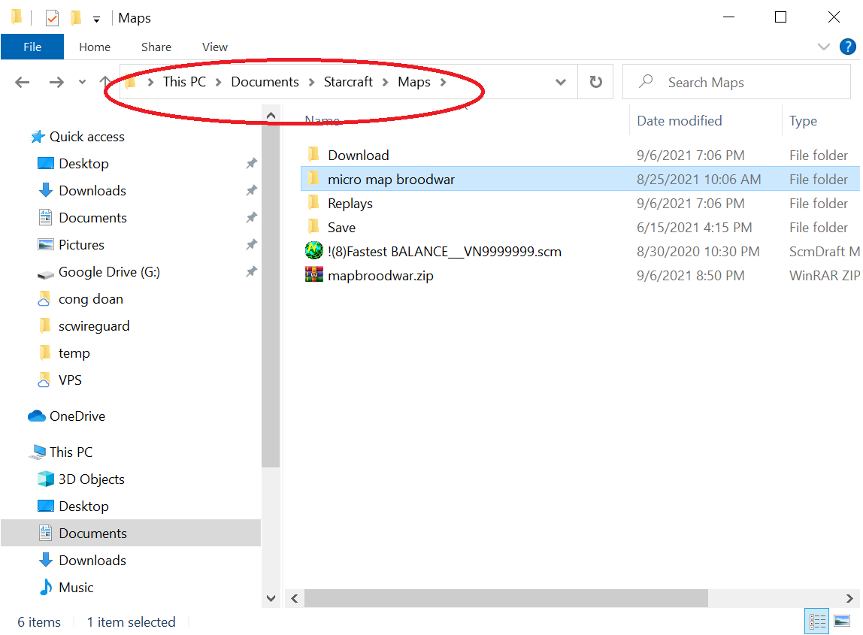Open the Help question mark icon
Screen dimensions: 863x635
pos(847,47)
